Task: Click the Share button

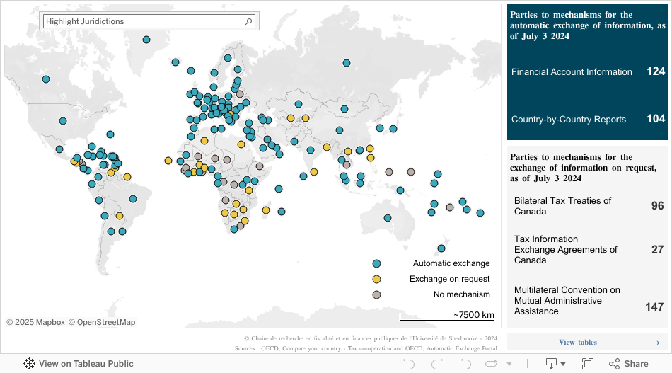Action: point(628,364)
